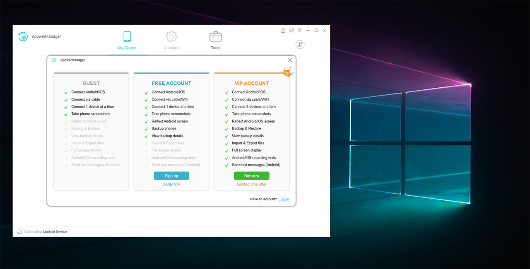This screenshot has width=530, height=269.
Task: Click 'Connect via cable/WiFi' in Free Account column
Action: (x=170, y=99)
